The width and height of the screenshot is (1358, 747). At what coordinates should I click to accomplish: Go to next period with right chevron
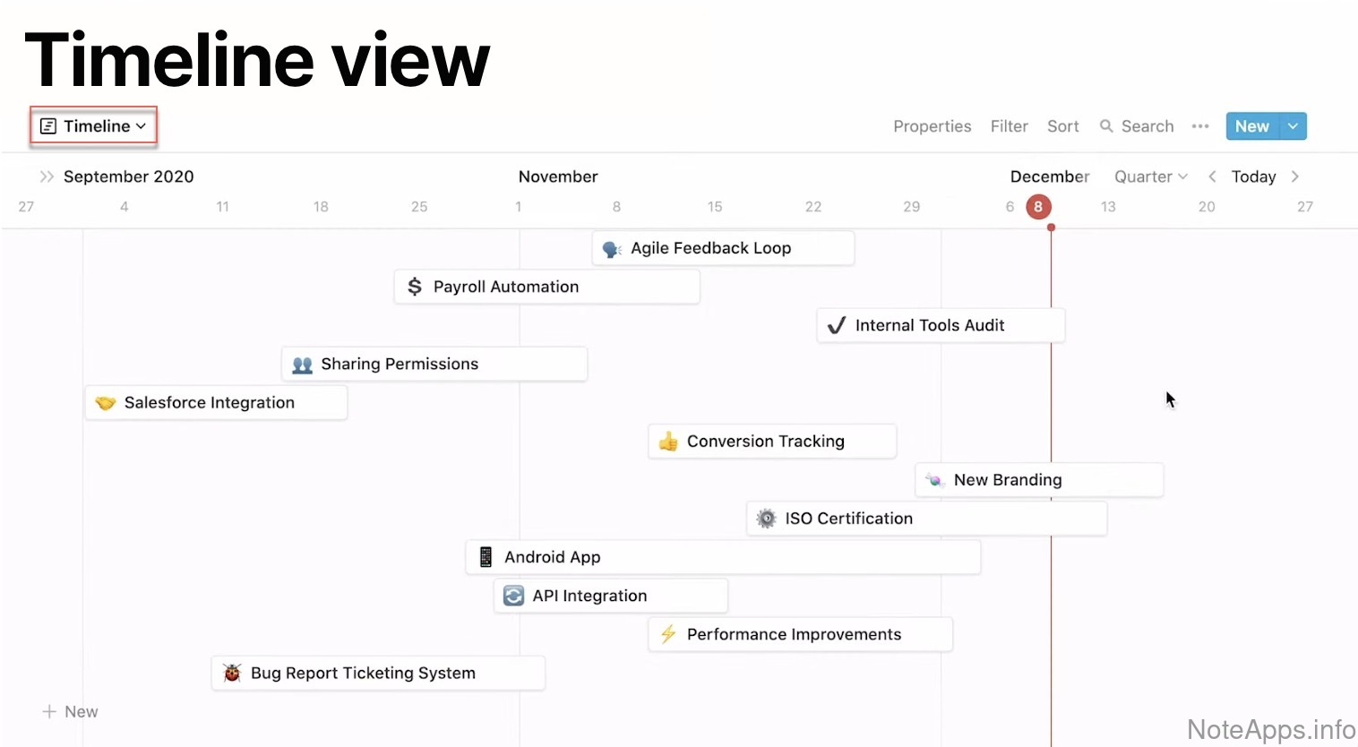[1295, 176]
